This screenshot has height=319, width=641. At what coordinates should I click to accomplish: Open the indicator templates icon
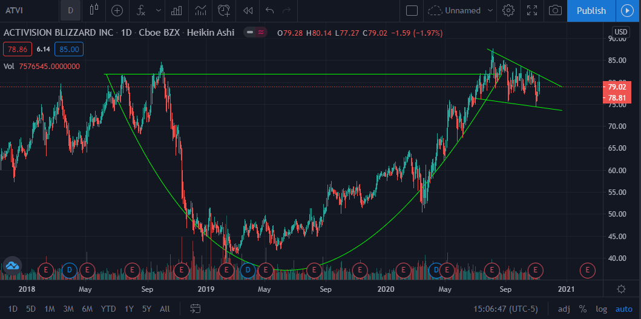pyautogui.click(x=200, y=10)
